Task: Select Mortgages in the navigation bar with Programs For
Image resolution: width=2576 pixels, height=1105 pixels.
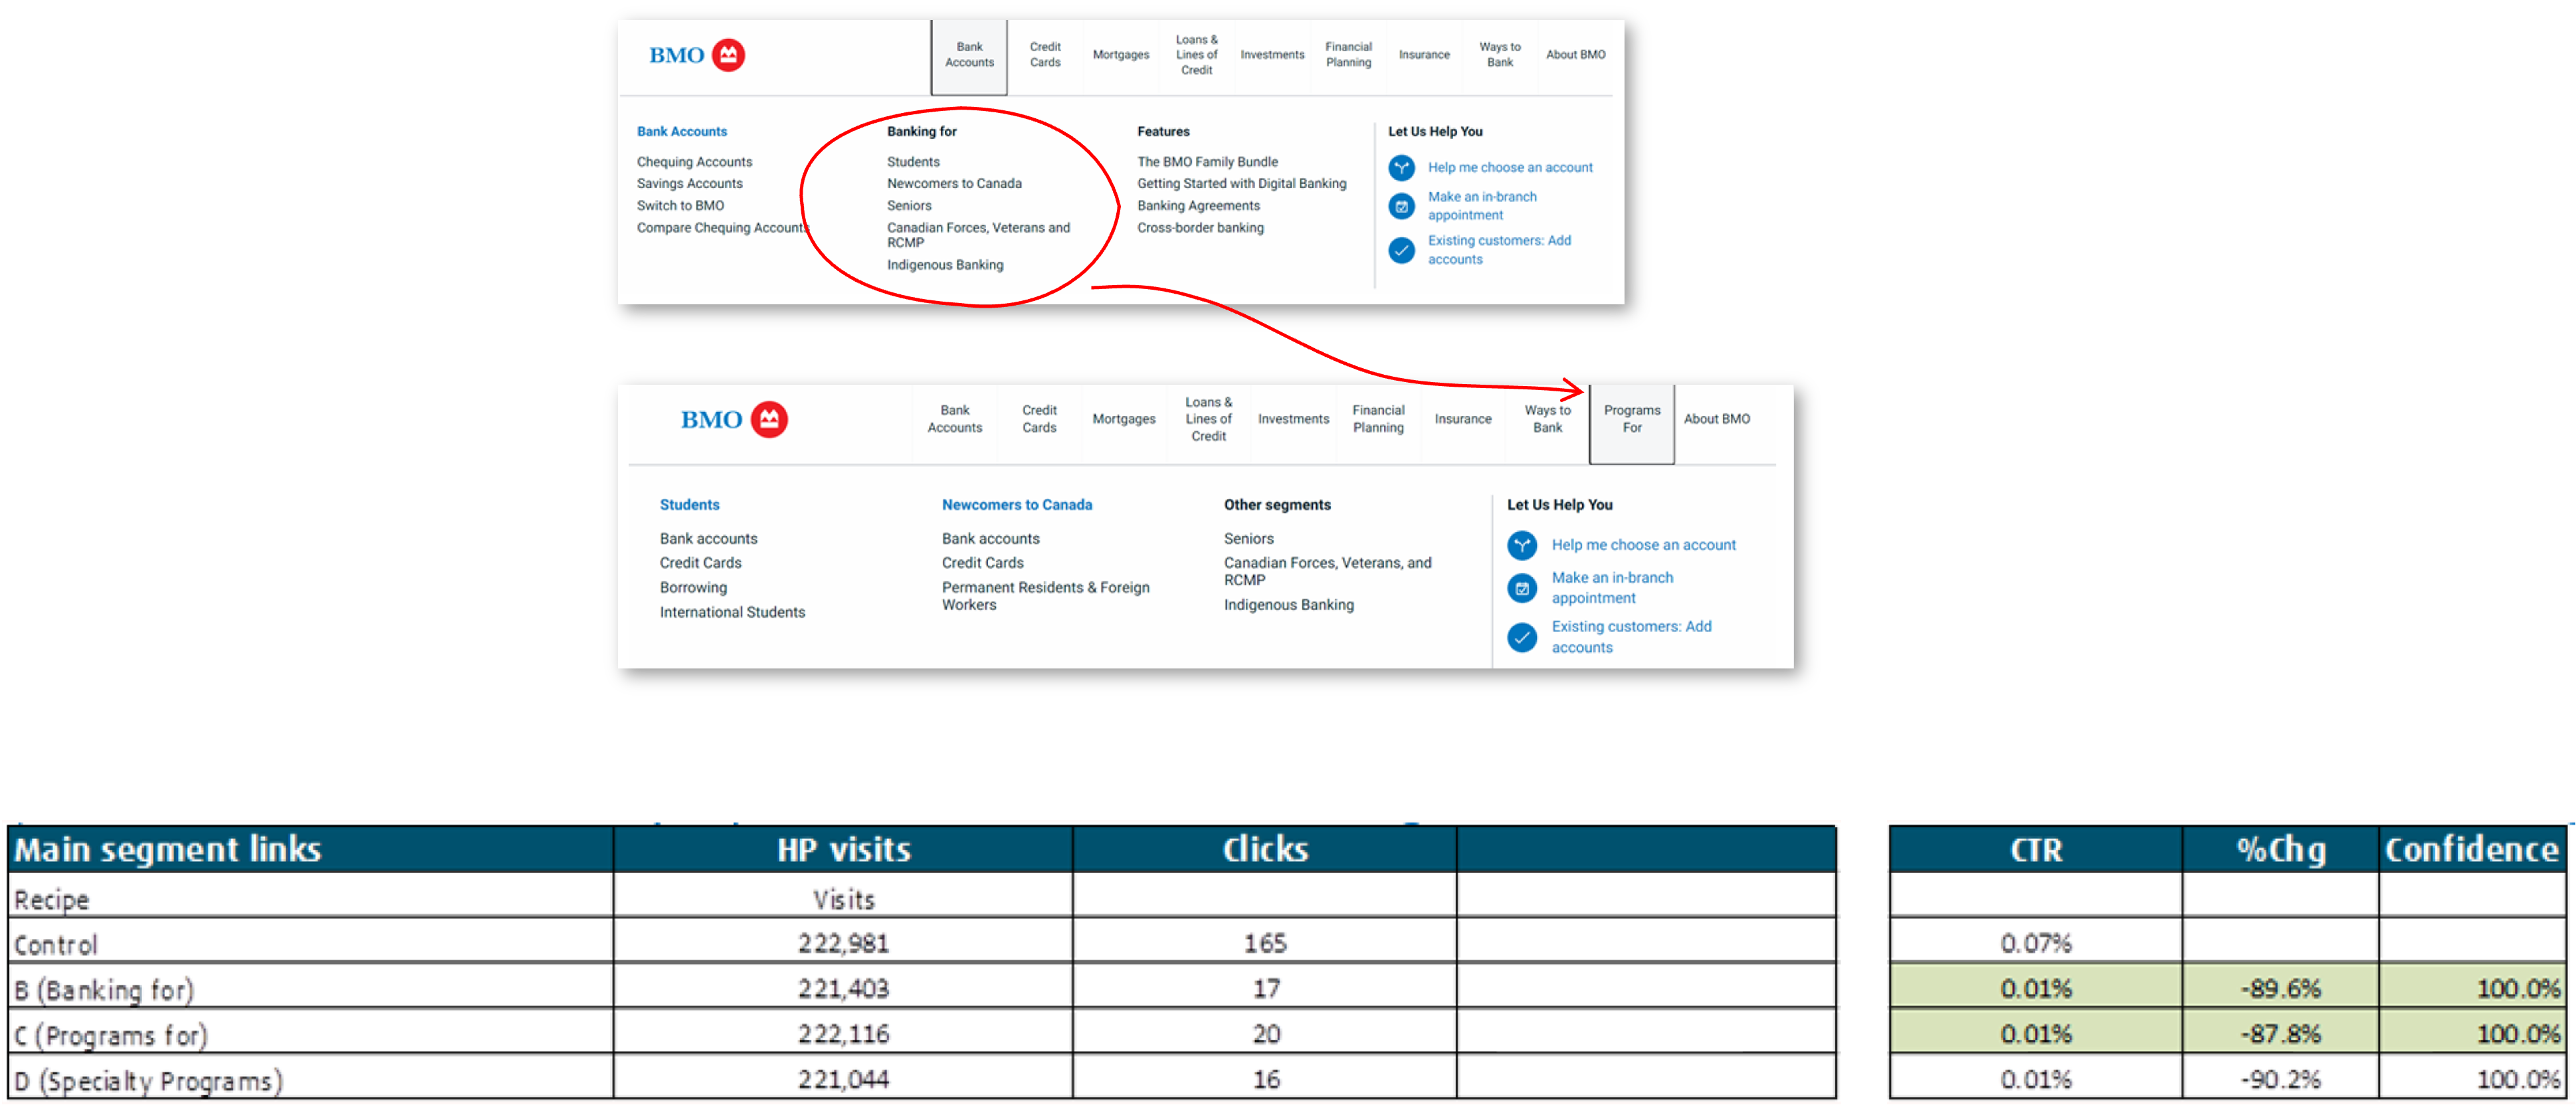Action: tap(1124, 419)
